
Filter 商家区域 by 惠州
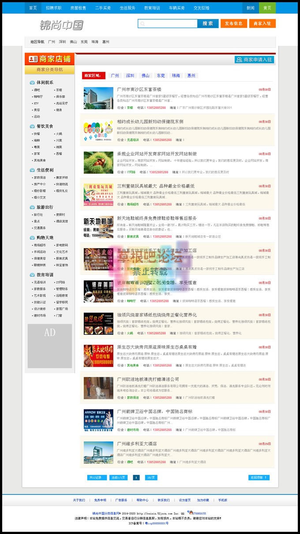pos(191,76)
